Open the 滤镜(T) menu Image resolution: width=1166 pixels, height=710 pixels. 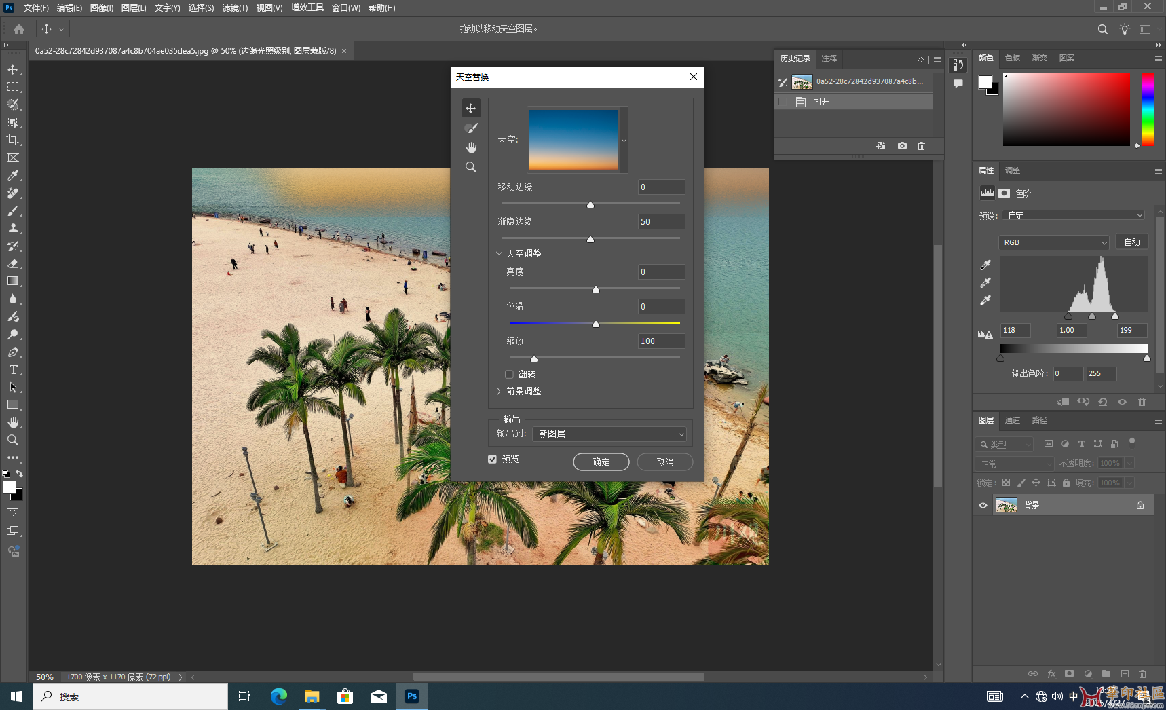pos(235,8)
